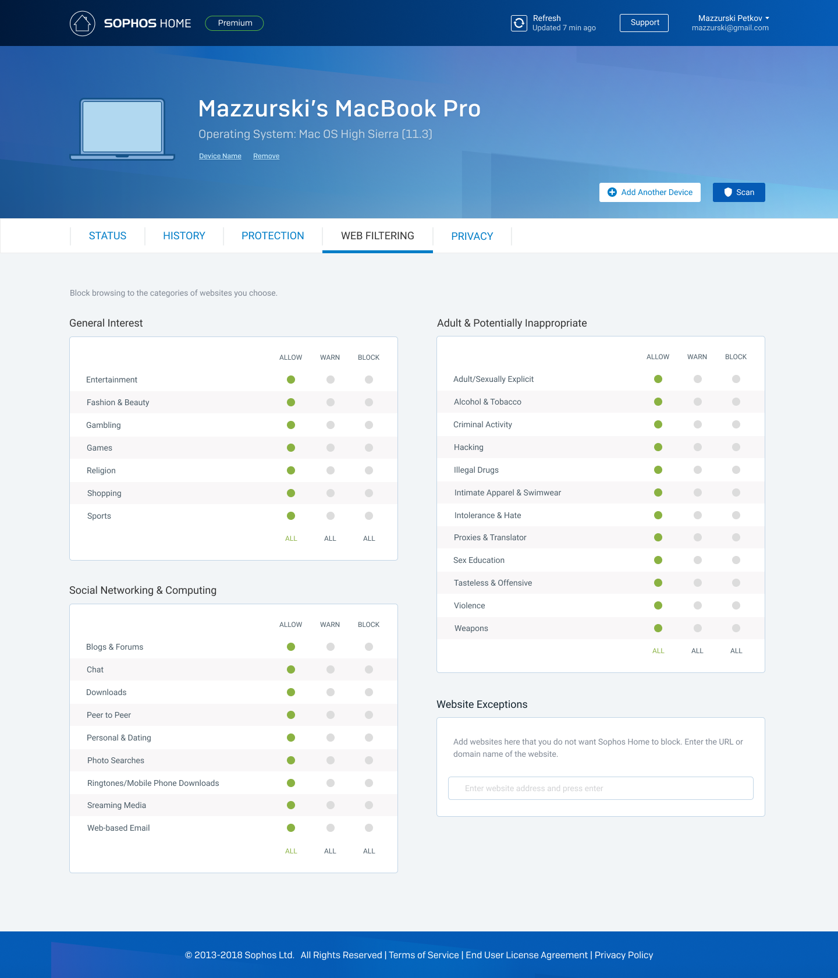This screenshot has width=838, height=978.
Task: Click Add Another Device button
Action: pos(650,192)
